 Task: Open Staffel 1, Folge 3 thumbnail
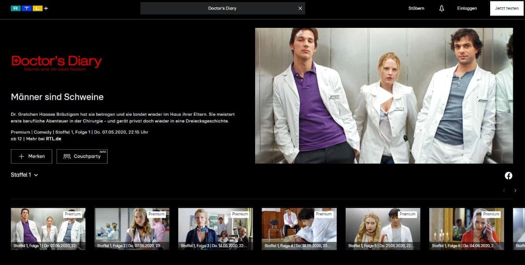215,229
